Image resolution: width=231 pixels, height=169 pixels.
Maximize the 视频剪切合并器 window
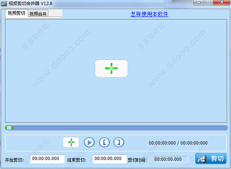pyautogui.click(x=208, y=2)
